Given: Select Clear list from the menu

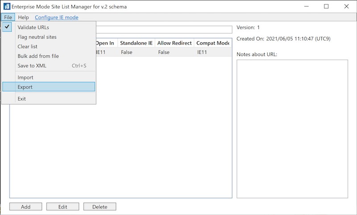Looking at the screenshot, I should click(x=49, y=46).
